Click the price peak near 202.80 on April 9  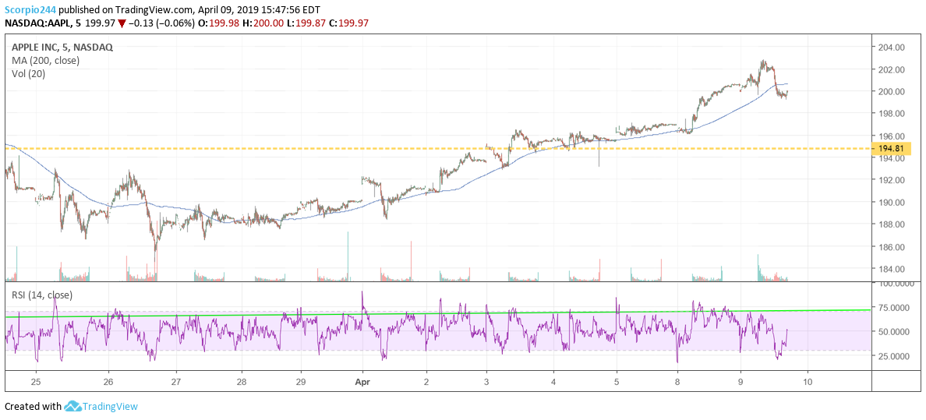[x=764, y=62]
